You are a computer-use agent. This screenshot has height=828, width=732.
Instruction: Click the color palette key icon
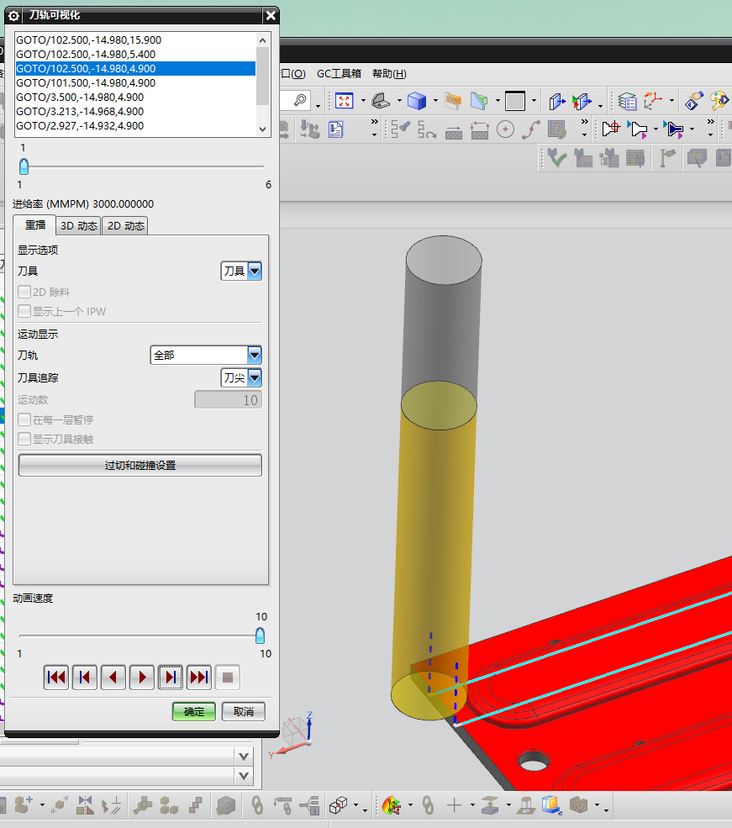[719, 101]
